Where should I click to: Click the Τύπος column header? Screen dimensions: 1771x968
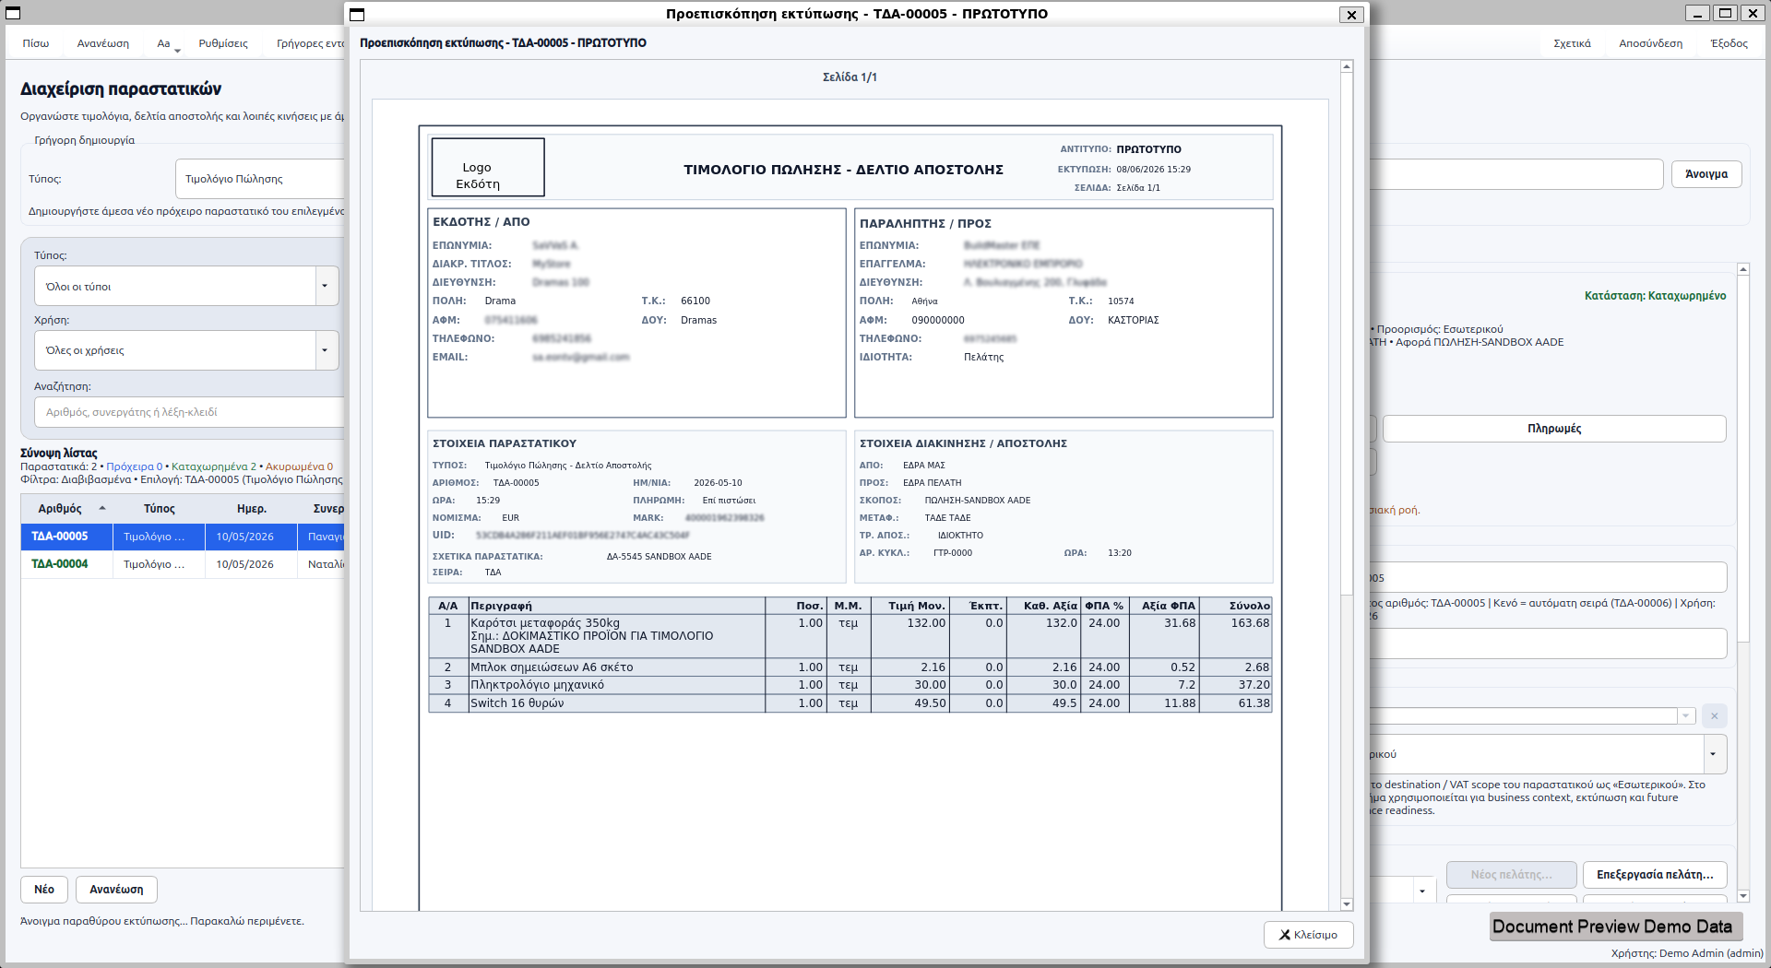[159, 509]
